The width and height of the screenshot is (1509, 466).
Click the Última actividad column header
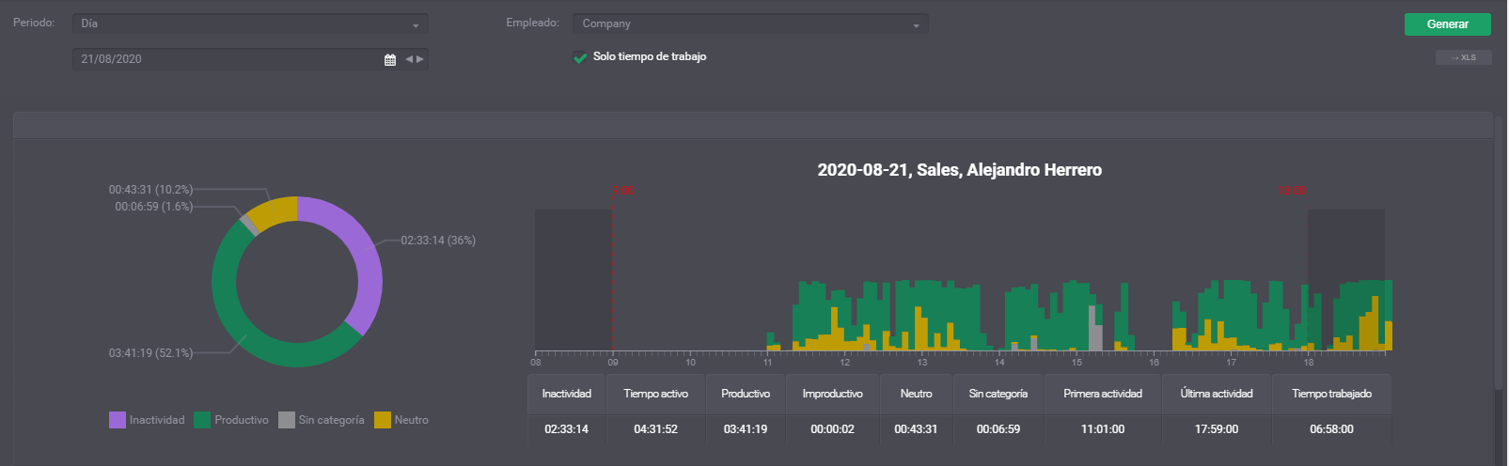1217,394
